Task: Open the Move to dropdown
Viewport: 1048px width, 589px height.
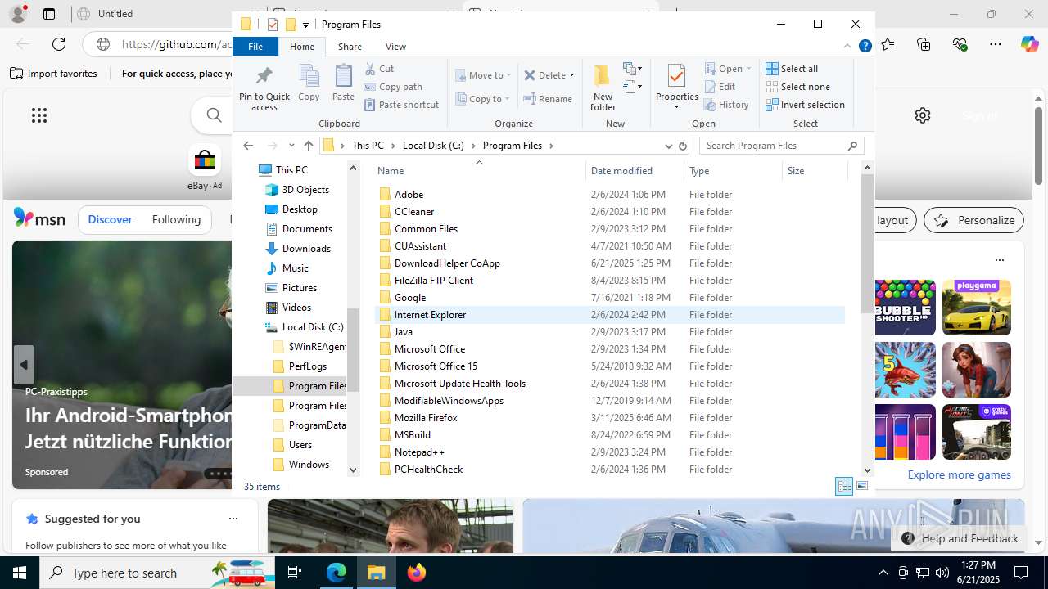Action: (x=483, y=75)
